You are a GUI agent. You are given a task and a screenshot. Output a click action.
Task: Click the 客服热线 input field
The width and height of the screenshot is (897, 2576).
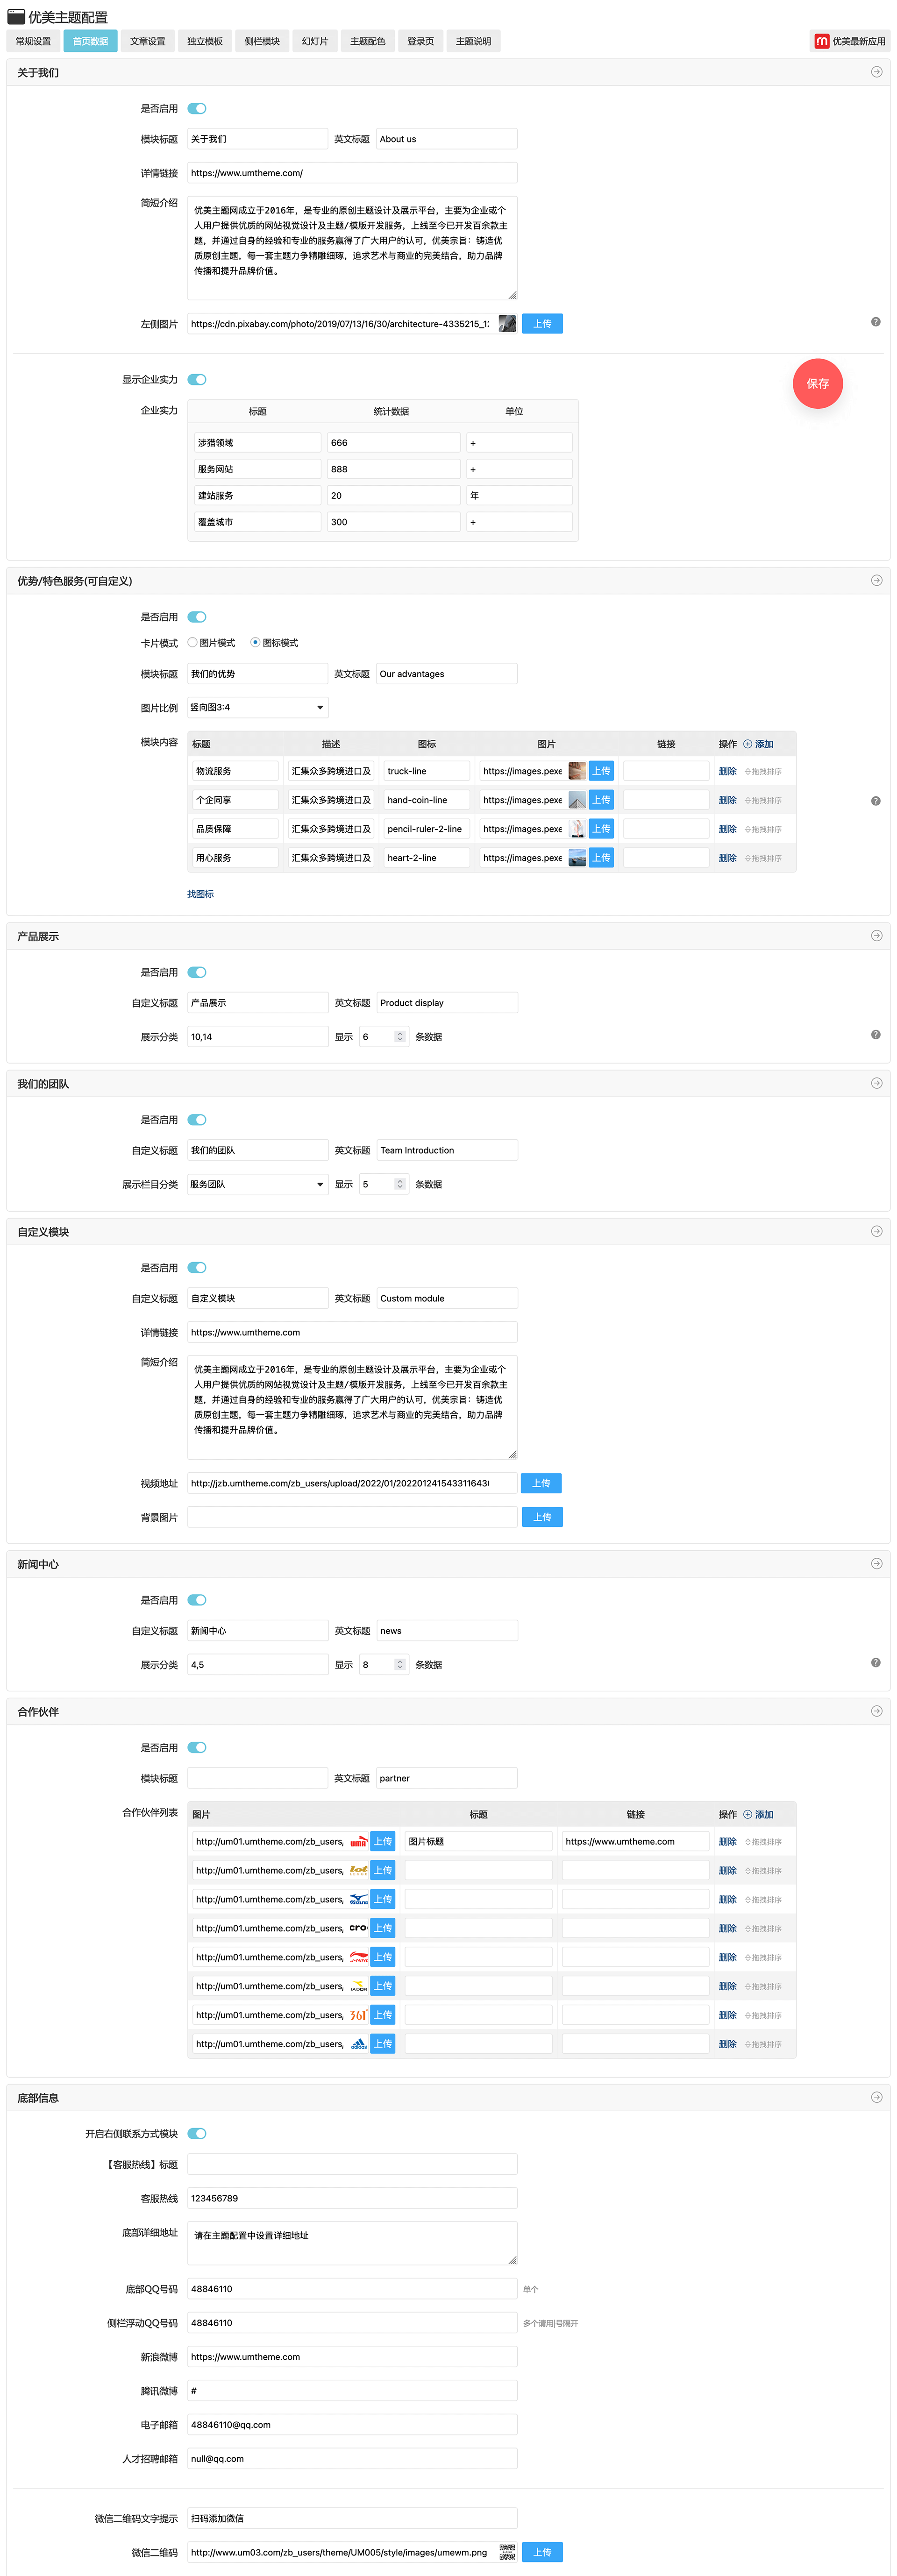(x=352, y=2198)
